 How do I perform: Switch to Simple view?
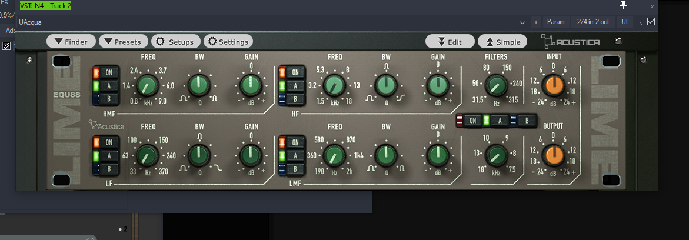click(x=502, y=42)
